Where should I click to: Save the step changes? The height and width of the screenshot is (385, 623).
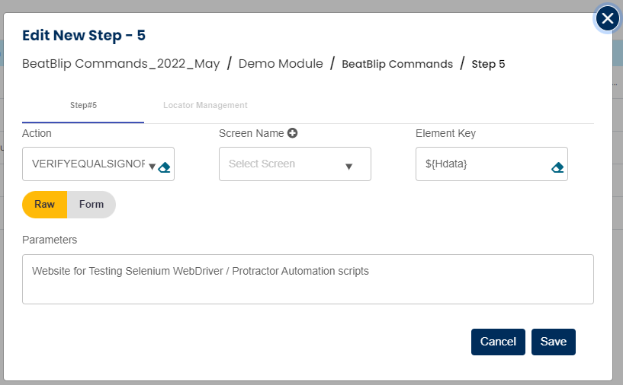[553, 342]
